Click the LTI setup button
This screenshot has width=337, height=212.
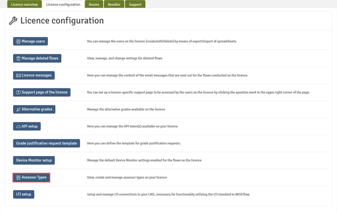(x=24, y=194)
